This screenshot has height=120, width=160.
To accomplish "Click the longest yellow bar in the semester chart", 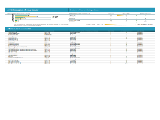I will pos(31,15).
